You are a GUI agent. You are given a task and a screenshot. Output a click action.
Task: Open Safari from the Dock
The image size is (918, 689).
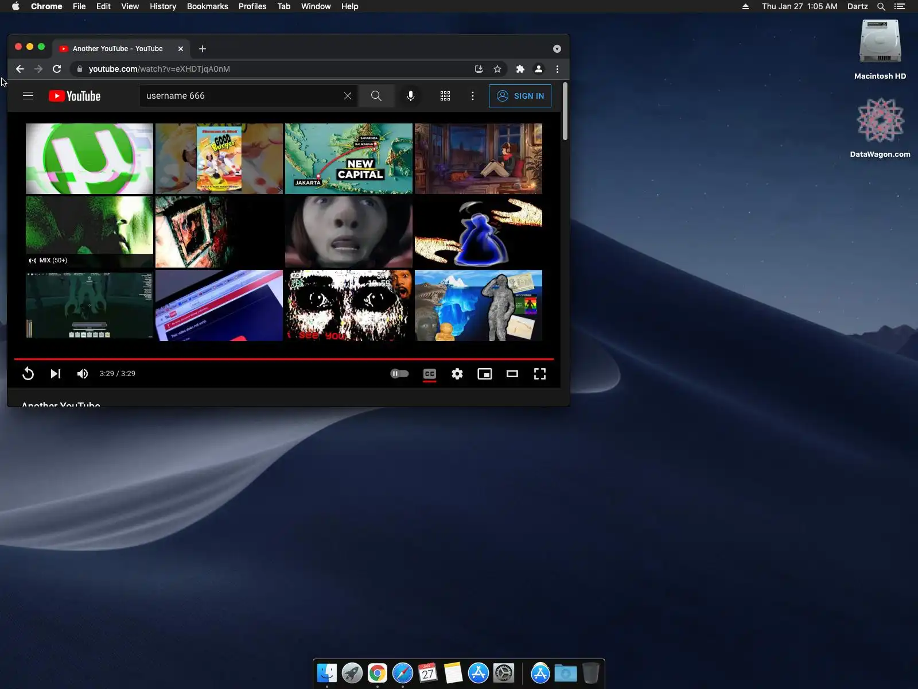(x=403, y=673)
